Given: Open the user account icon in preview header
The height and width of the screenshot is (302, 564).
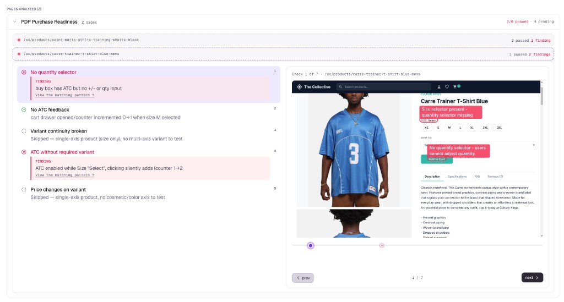Looking at the screenshot, I should tap(439, 87).
